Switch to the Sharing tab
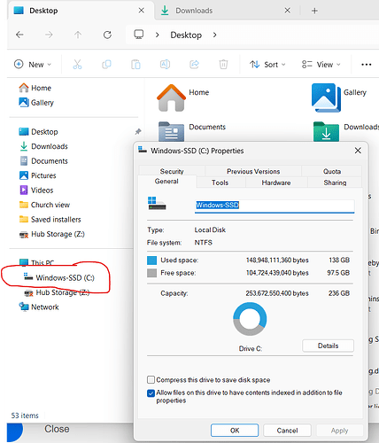379x443 pixels. coord(335,183)
